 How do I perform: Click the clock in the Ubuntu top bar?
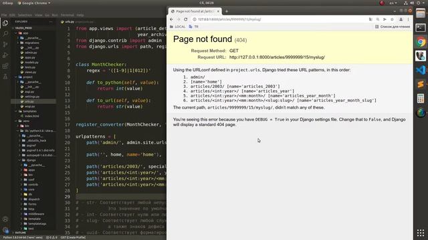click(207, 3)
